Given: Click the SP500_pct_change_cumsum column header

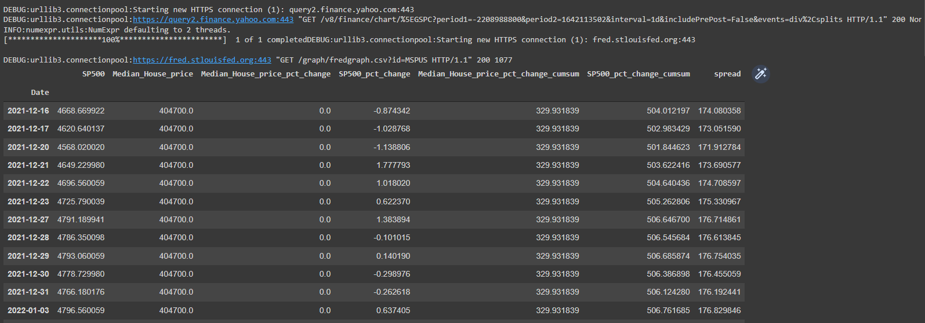Looking at the screenshot, I should point(638,74).
